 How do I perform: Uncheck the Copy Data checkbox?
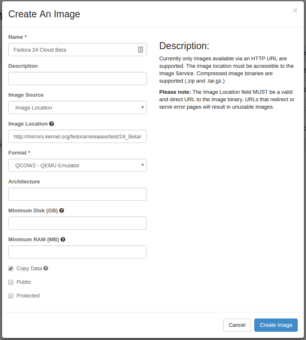11,269
